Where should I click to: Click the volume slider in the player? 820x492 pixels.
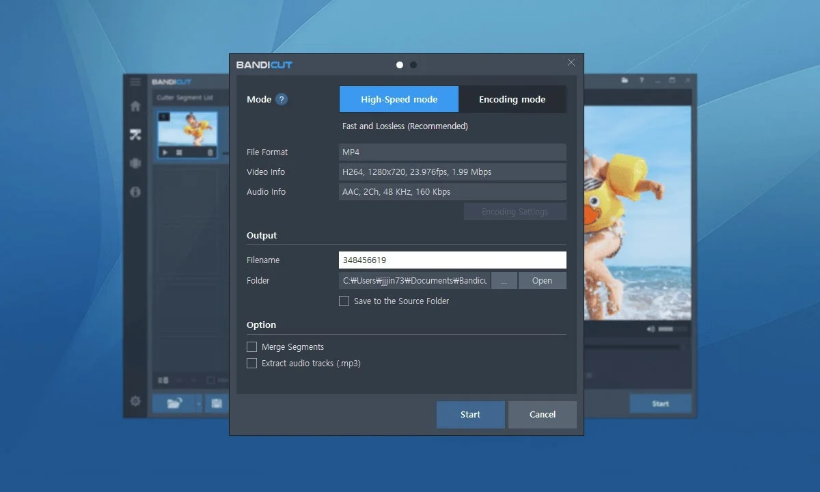pyautogui.click(x=666, y=329)
